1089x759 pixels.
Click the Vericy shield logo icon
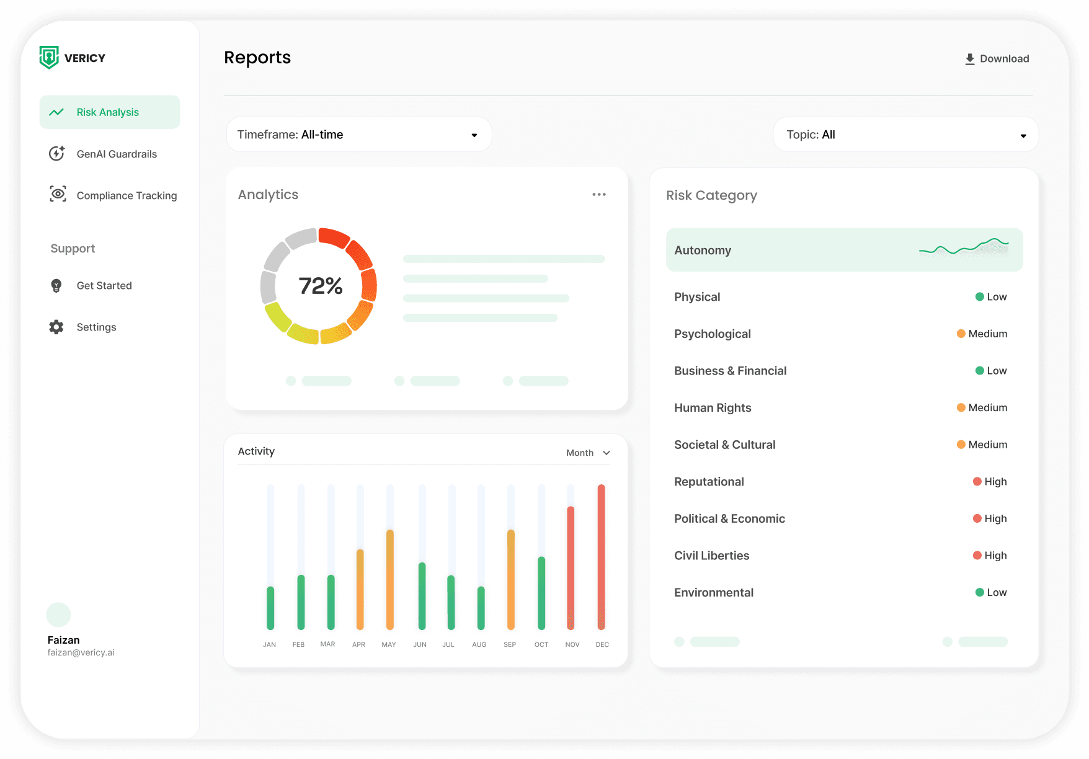click(49, 58)
